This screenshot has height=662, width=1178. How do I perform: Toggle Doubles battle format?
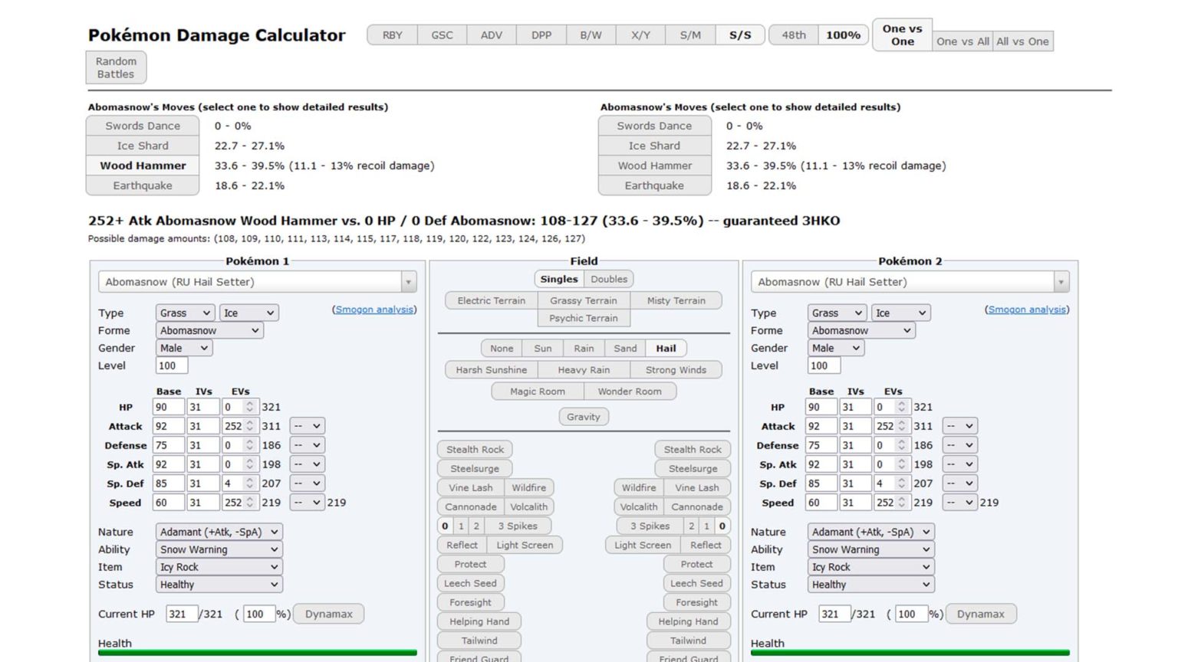coord(609,279)
